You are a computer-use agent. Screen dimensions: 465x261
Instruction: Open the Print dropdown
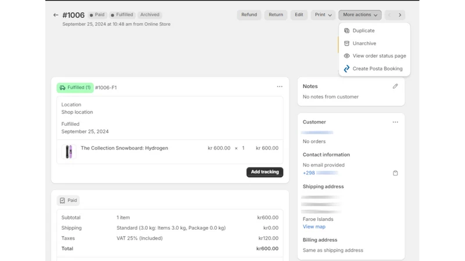323,15
